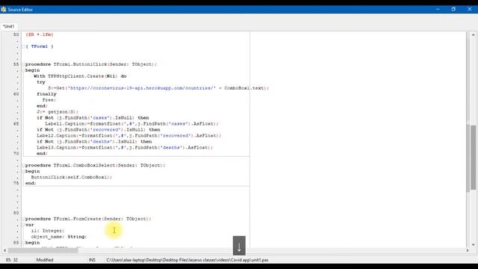Viewport: 478px width, 269px height.
Task: Click gutter line number 60
Action: [16, 94]
